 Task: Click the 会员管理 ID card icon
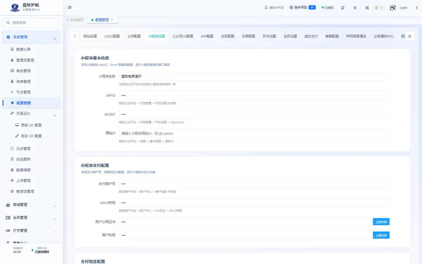8,218
